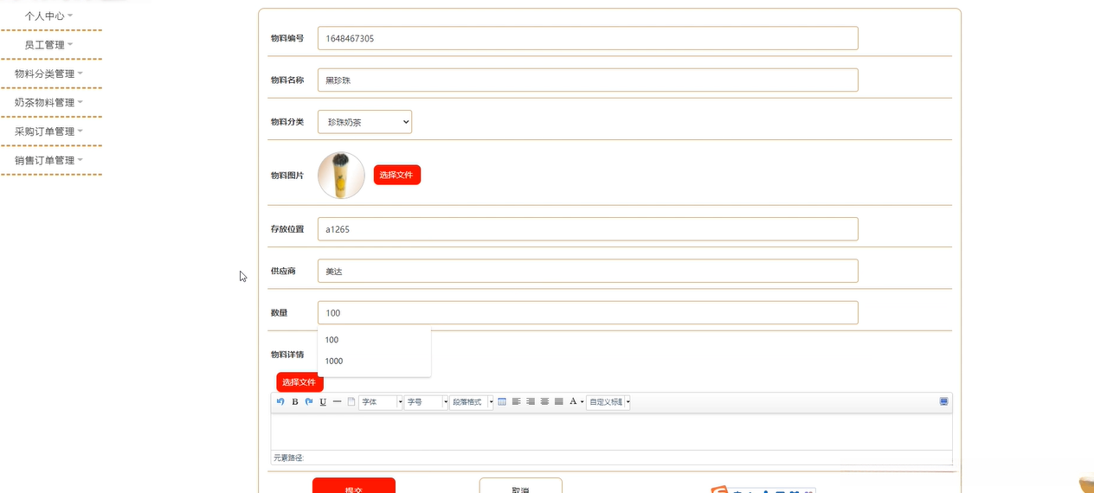Open the 物料分类 select showing 珍珠奶茶

point(364,122)
